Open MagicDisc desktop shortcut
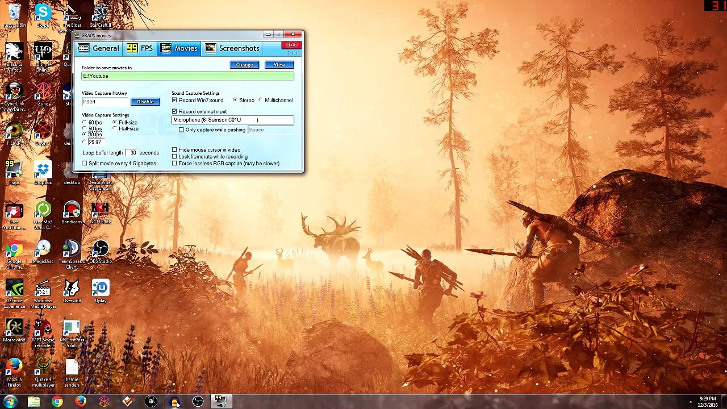727x409 pixels. (43, 253)
